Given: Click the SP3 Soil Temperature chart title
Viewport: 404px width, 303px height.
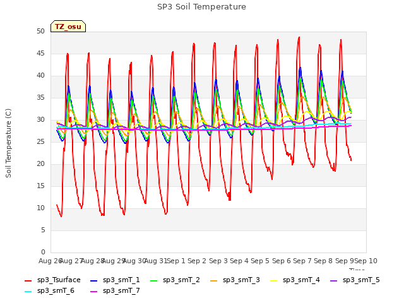Looking at the screenshot, I should 202,7.
